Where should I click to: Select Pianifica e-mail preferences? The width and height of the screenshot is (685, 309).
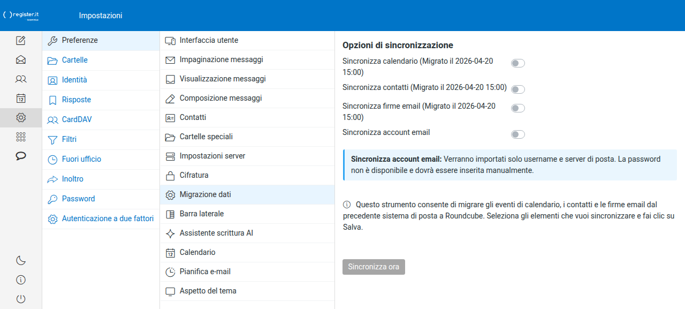pos(247,272)
